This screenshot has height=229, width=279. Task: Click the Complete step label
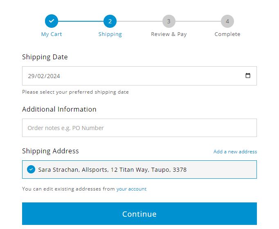[227, 34]
